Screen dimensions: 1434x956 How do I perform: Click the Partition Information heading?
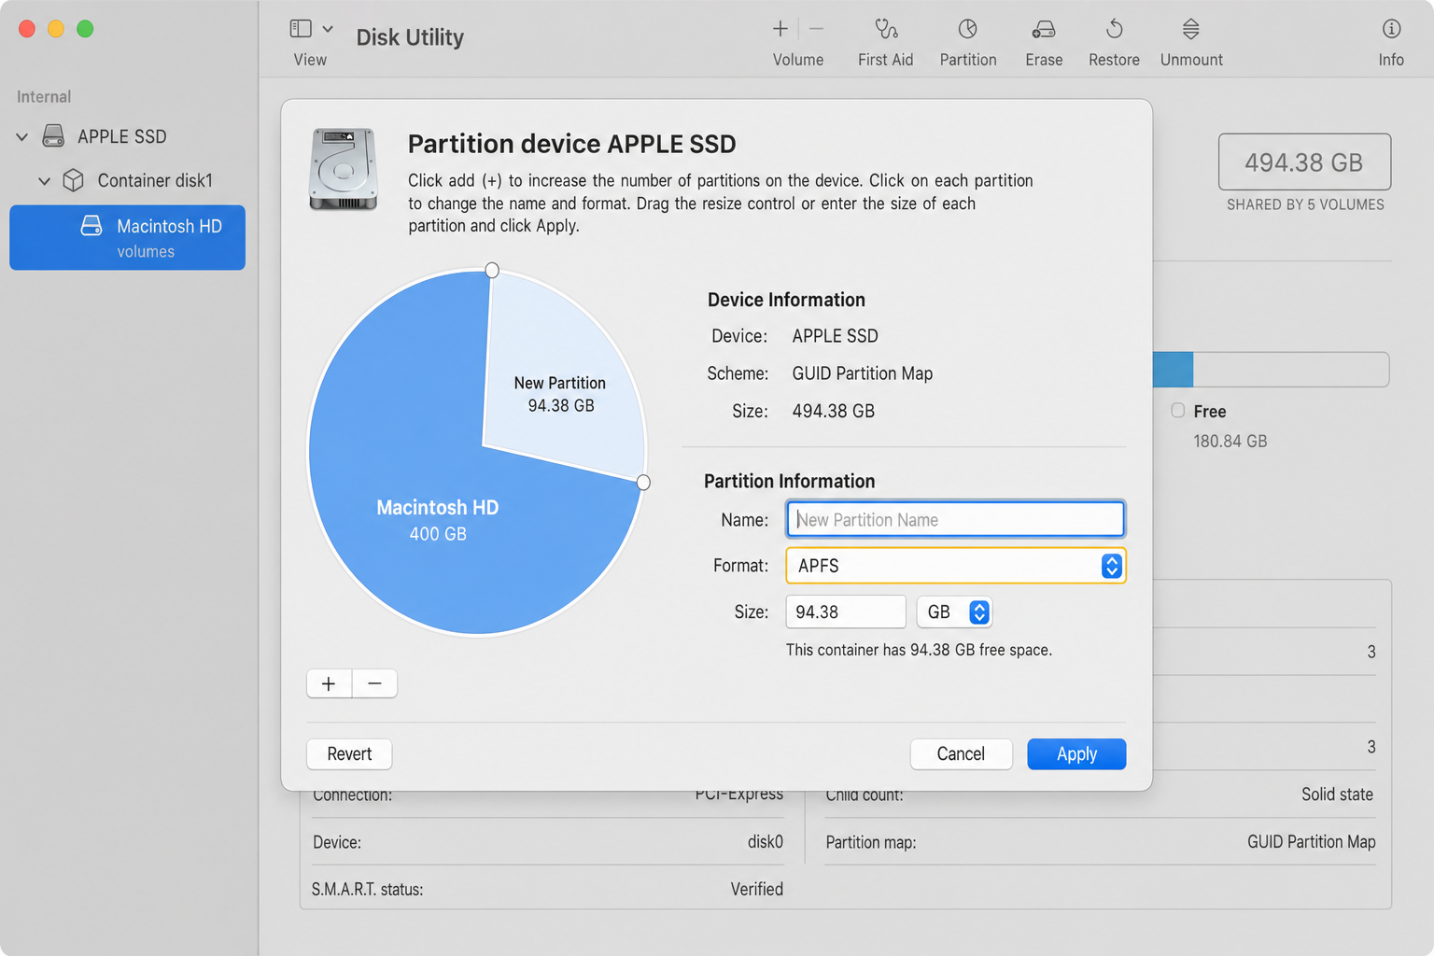click(789, 481)
